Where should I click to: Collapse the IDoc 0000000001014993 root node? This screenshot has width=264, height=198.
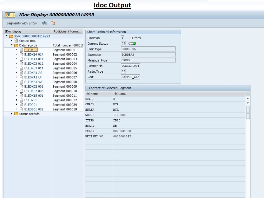6,36
